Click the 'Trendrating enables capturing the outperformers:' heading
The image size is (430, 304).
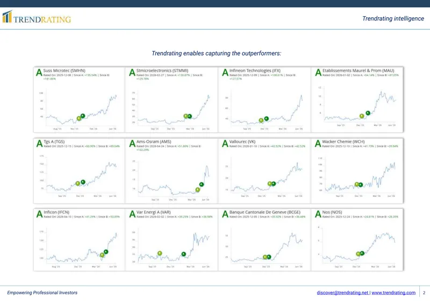pyautogui.click(x=217, y=53)
